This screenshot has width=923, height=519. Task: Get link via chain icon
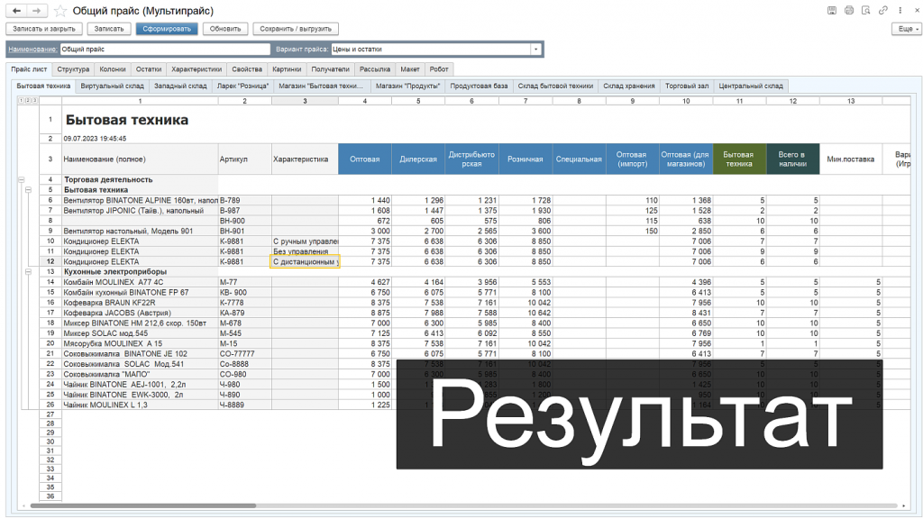[883, 11]
